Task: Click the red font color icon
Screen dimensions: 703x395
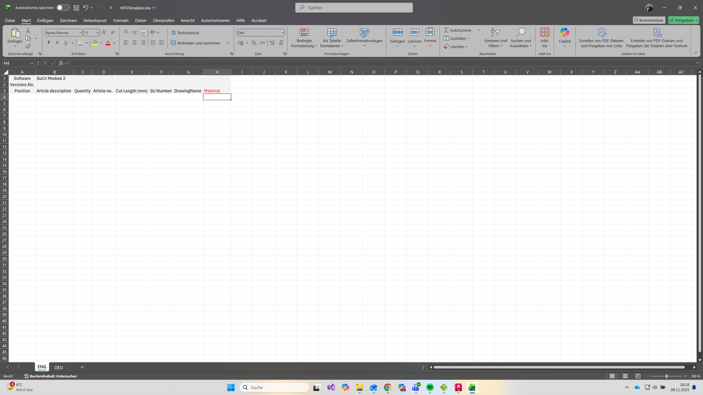Action: 108,43
